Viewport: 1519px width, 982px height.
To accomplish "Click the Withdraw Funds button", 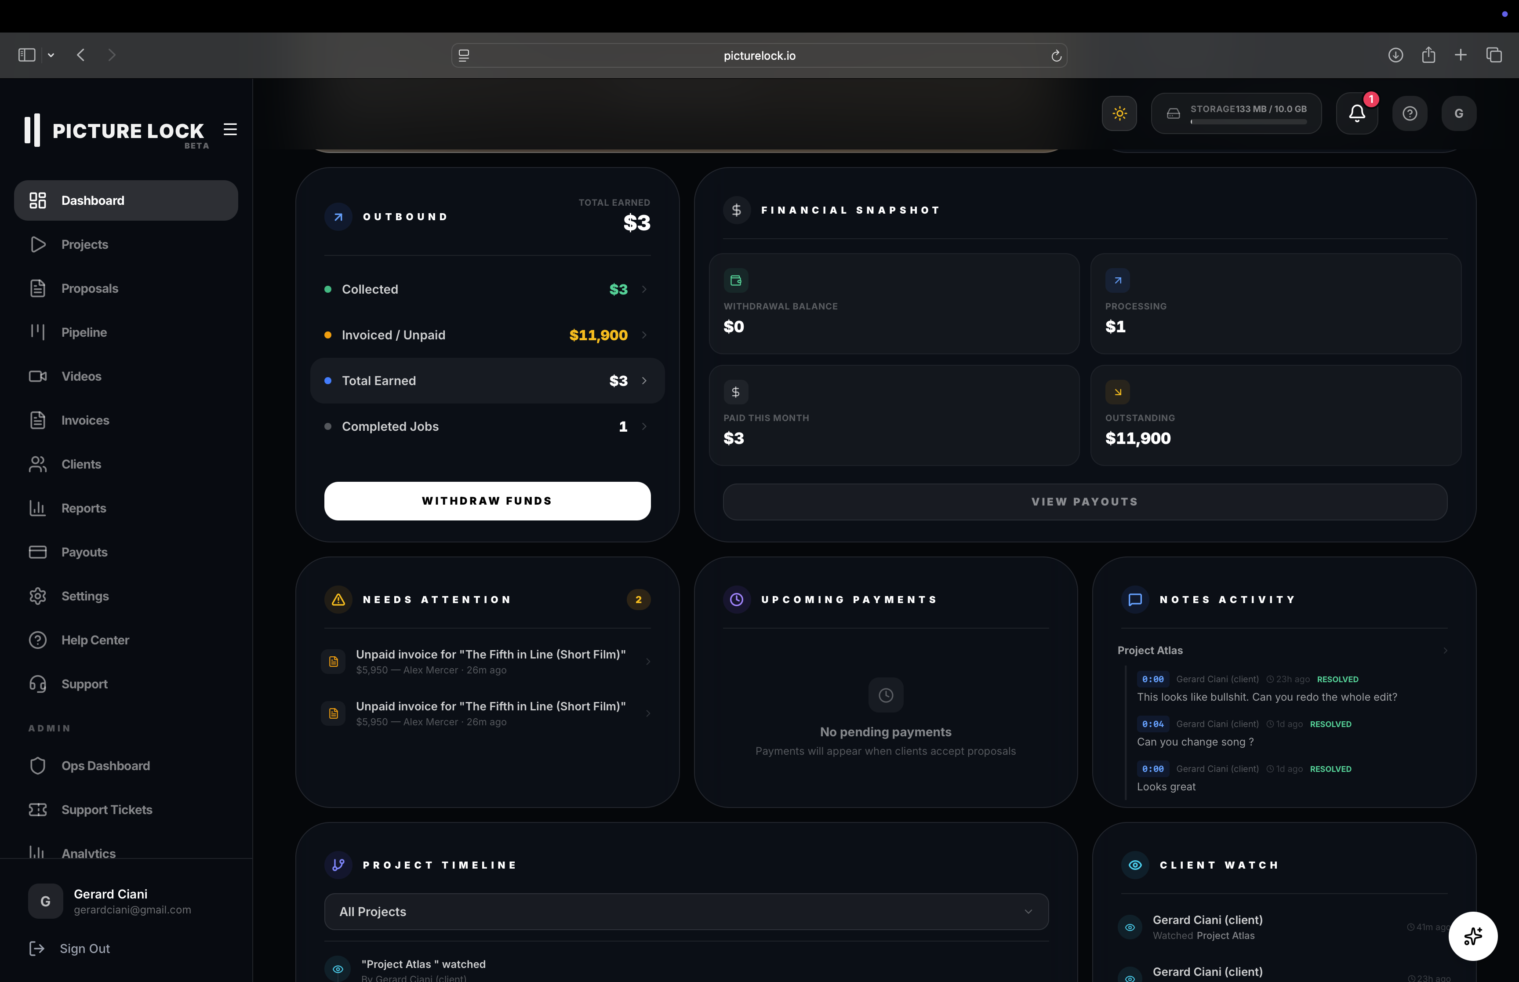I will pyautogui.click(x=487, y=501).
